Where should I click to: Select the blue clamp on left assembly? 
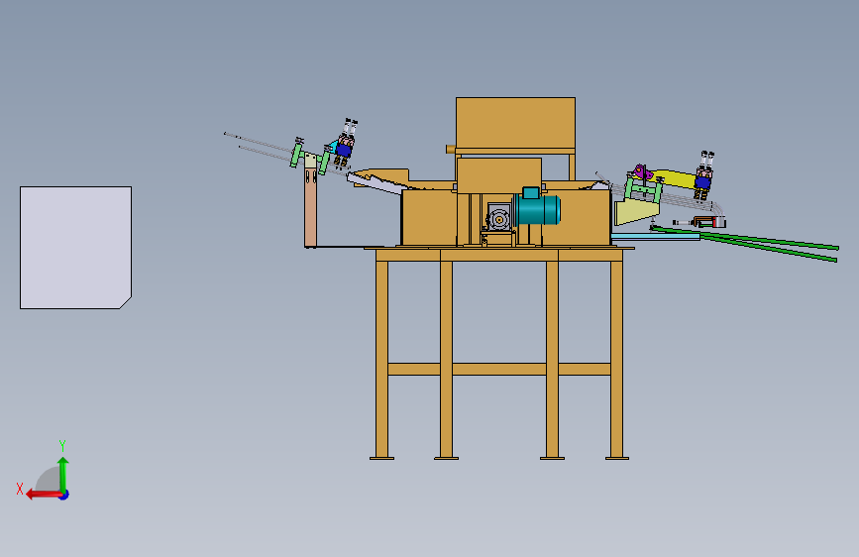tap(344, 150)
